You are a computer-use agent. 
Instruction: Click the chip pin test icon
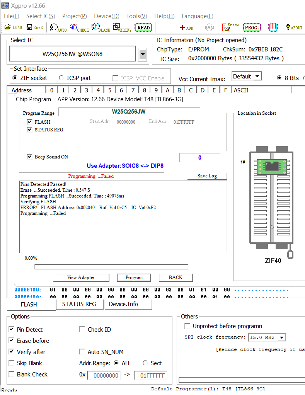click(273, 27)
